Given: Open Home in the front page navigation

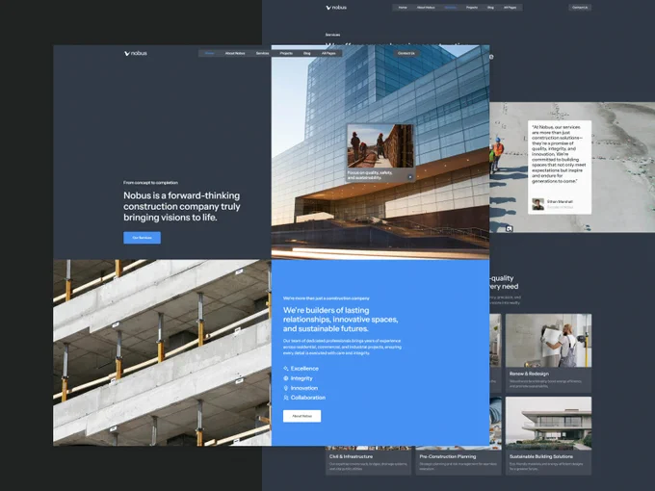Looking at the screenshot, I should click(210, 54).
